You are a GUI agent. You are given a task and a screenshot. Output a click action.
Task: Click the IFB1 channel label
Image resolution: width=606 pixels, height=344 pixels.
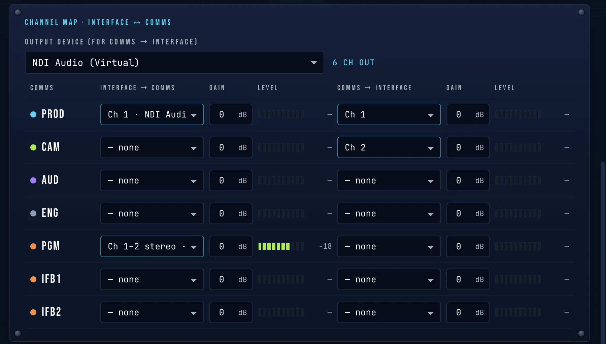tap(51, 279)
